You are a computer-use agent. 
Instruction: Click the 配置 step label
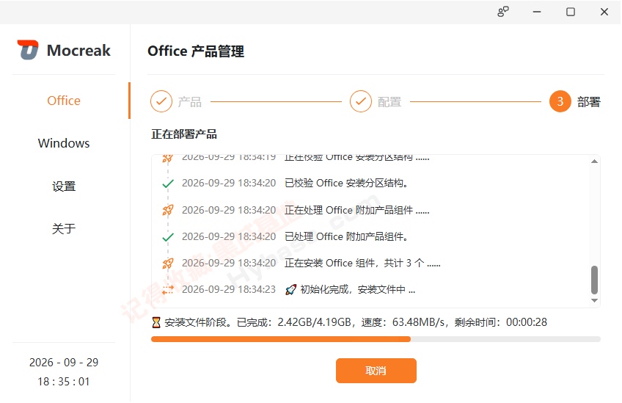[389, 101]
